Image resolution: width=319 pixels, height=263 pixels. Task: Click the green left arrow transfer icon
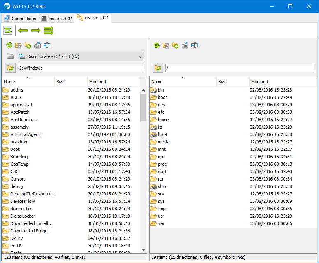(23, 31)
